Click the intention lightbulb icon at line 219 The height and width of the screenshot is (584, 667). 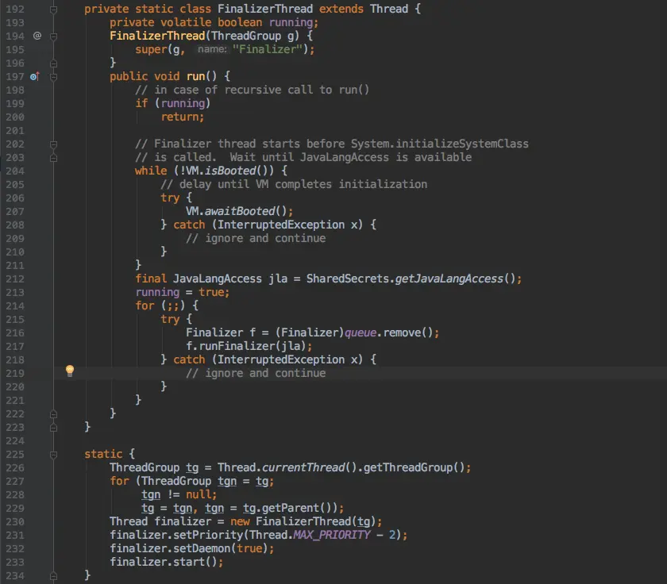tap(70, 370)
